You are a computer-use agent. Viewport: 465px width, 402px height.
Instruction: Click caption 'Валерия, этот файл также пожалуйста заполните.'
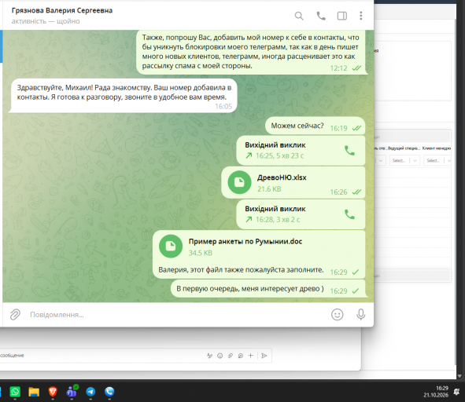tap(241, 269)
